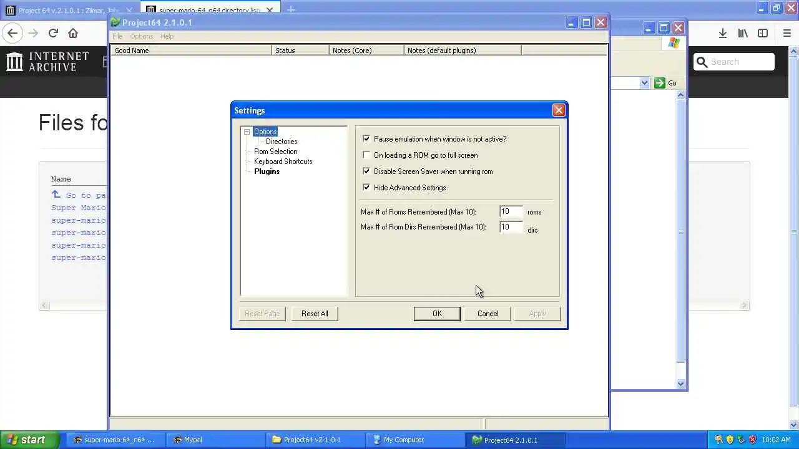Switch to Project64 v2-1-0-1 folder taskbar item
This screenshot has height=449, width=799.
pos(316,440)
